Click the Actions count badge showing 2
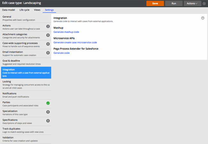The image size is (208, 144). click(48, 26)
